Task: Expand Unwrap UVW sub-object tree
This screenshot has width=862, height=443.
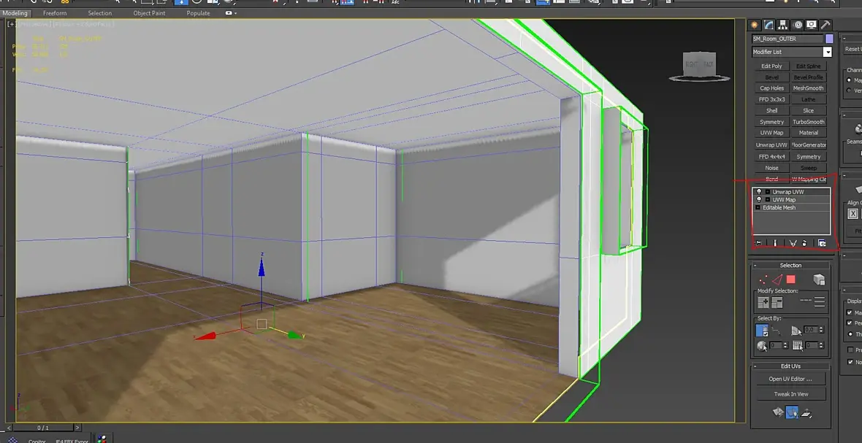Action: (x=768, y=192)
